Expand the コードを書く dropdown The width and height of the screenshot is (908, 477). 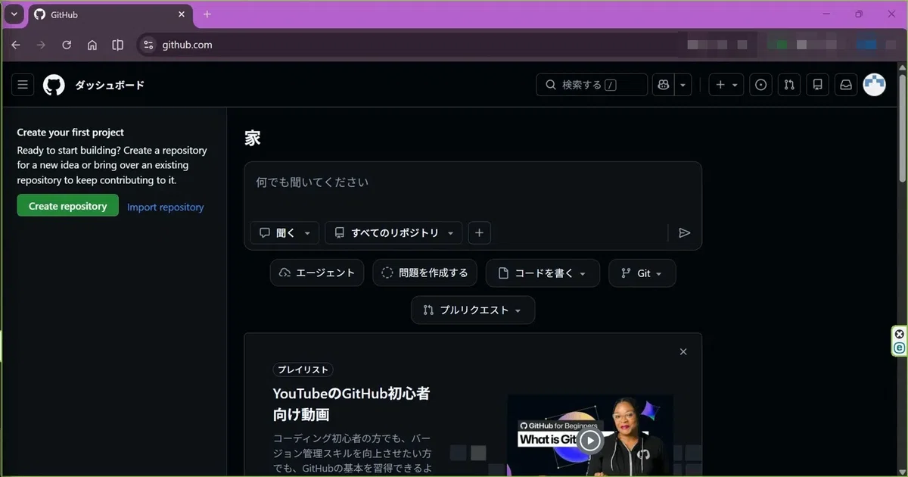(x=543, y=273)
